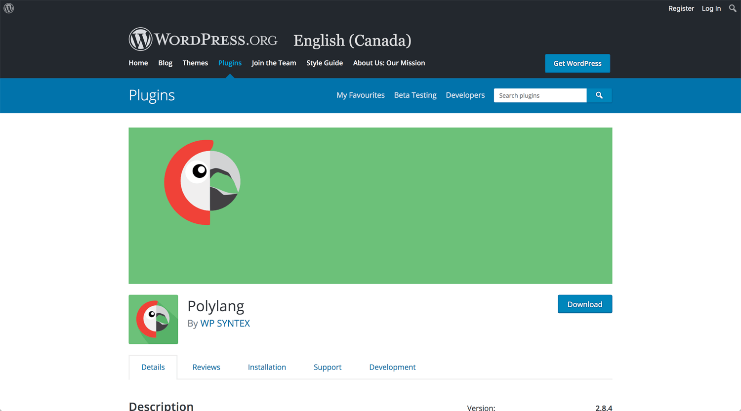741x411 pixels.
Task: Click the small Polylang parrot icon
Action: 153,320
